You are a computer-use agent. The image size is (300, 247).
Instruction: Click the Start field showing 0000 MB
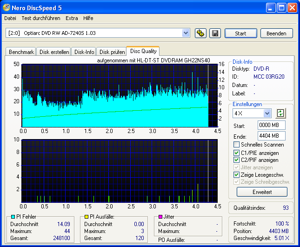(x=272, y=125)
